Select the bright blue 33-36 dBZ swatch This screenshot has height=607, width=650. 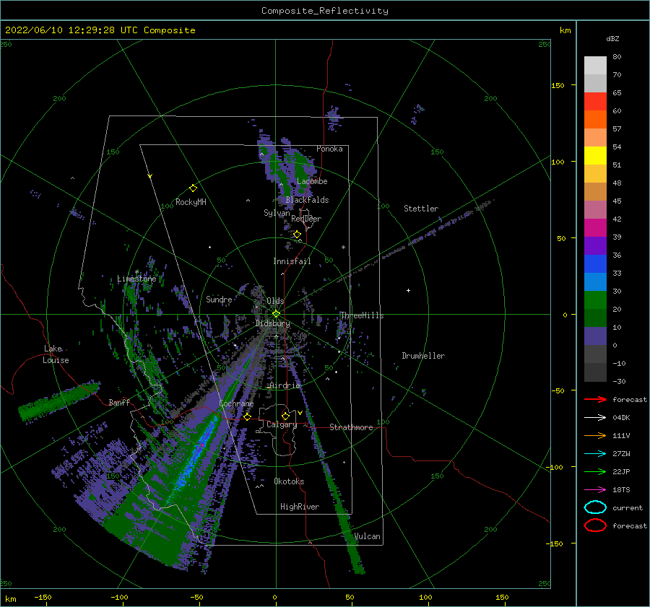[x=595, y=264]
